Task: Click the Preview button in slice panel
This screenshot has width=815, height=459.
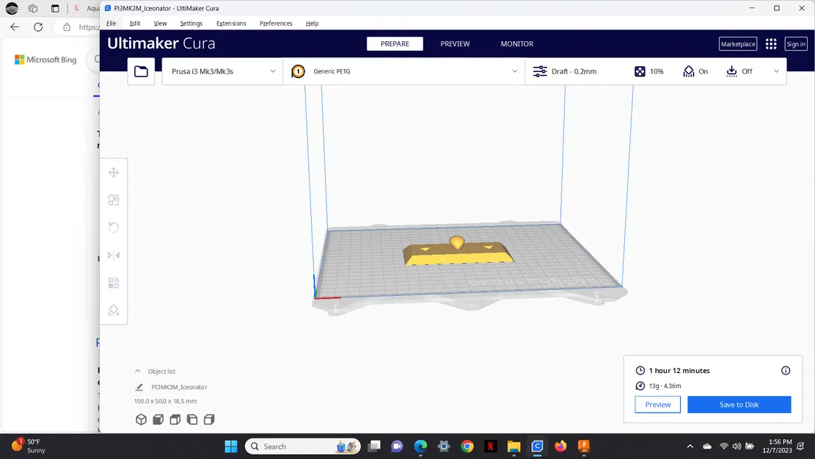Action: tap(657, 405)
